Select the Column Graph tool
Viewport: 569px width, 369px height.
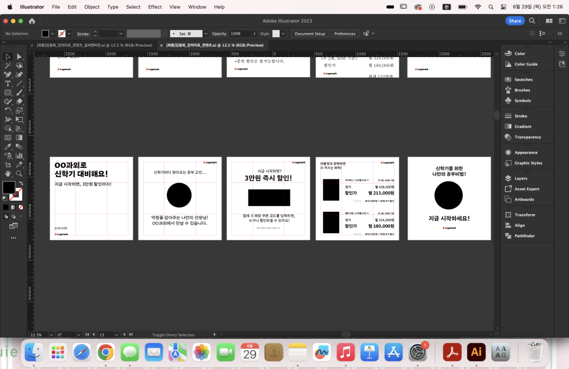click(19, 155)
